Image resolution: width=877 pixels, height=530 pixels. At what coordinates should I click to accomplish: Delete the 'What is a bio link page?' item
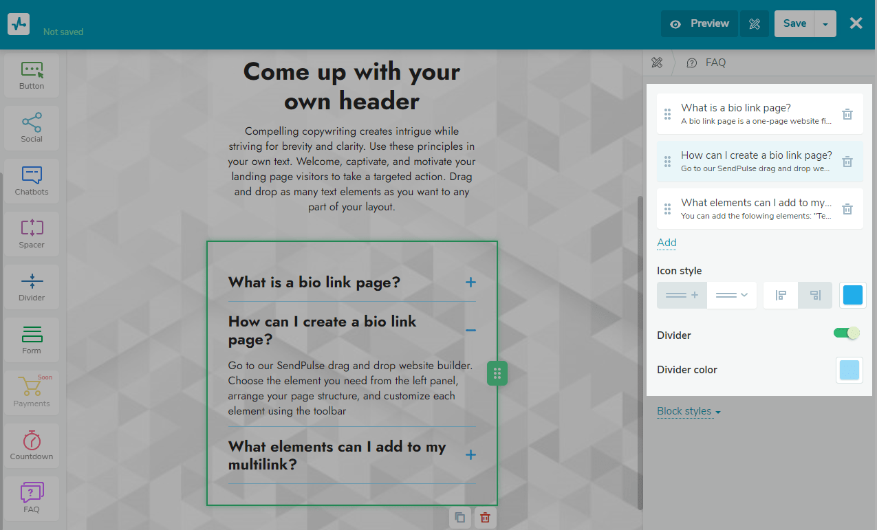pos(847,114)
